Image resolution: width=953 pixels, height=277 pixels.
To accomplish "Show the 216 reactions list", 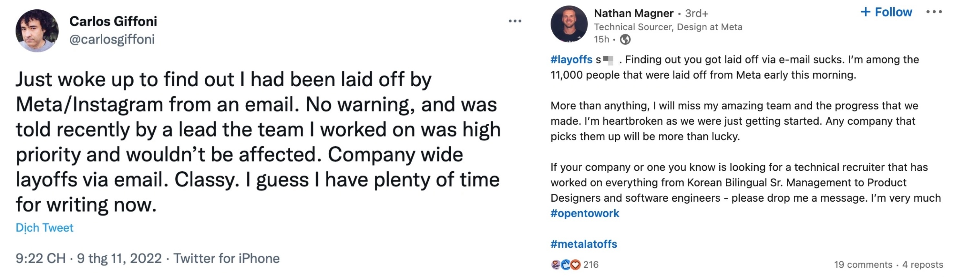I will pos(591,264).
